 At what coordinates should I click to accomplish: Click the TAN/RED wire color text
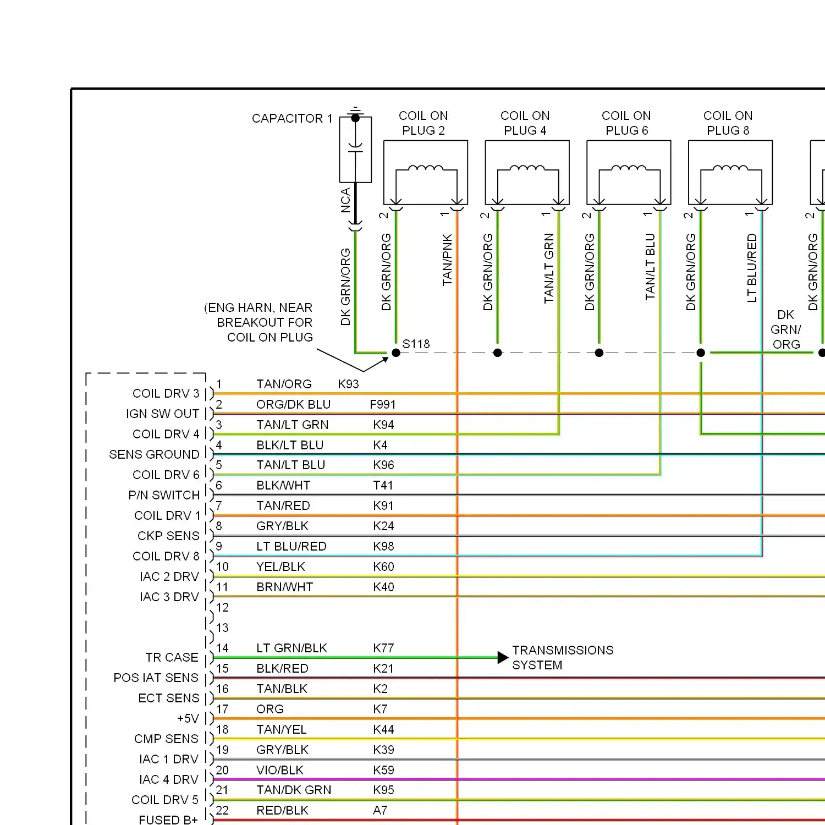coord(283,505)
